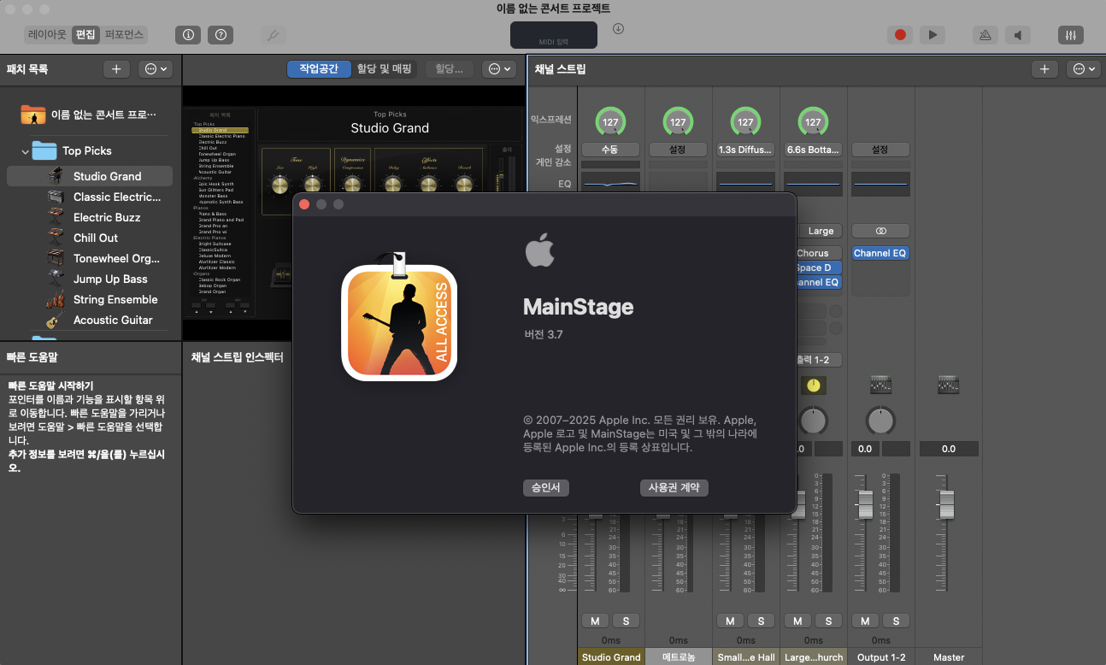Collapse the Top Picks folder

pyautogui.click(x=25, y=151)
